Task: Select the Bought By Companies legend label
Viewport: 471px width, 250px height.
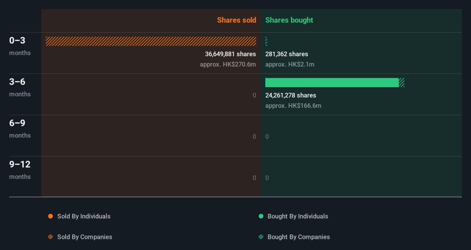Action: click(299, 237)
